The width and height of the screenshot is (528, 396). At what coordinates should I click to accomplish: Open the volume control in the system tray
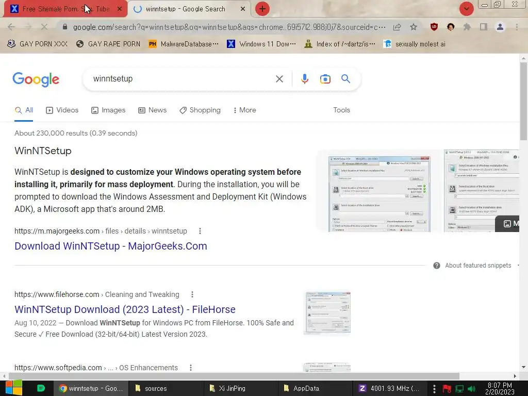[471, 389]
